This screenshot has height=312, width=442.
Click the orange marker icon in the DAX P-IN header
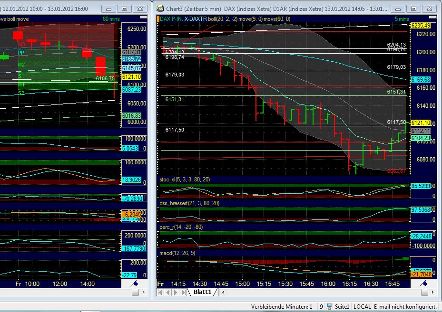click(158, 19)
